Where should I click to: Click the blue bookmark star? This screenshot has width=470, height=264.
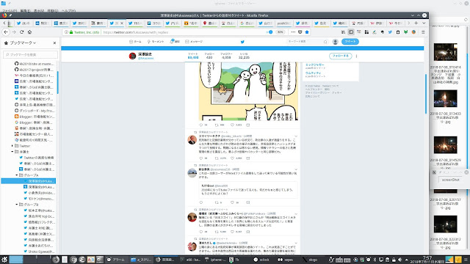(307, 32)
